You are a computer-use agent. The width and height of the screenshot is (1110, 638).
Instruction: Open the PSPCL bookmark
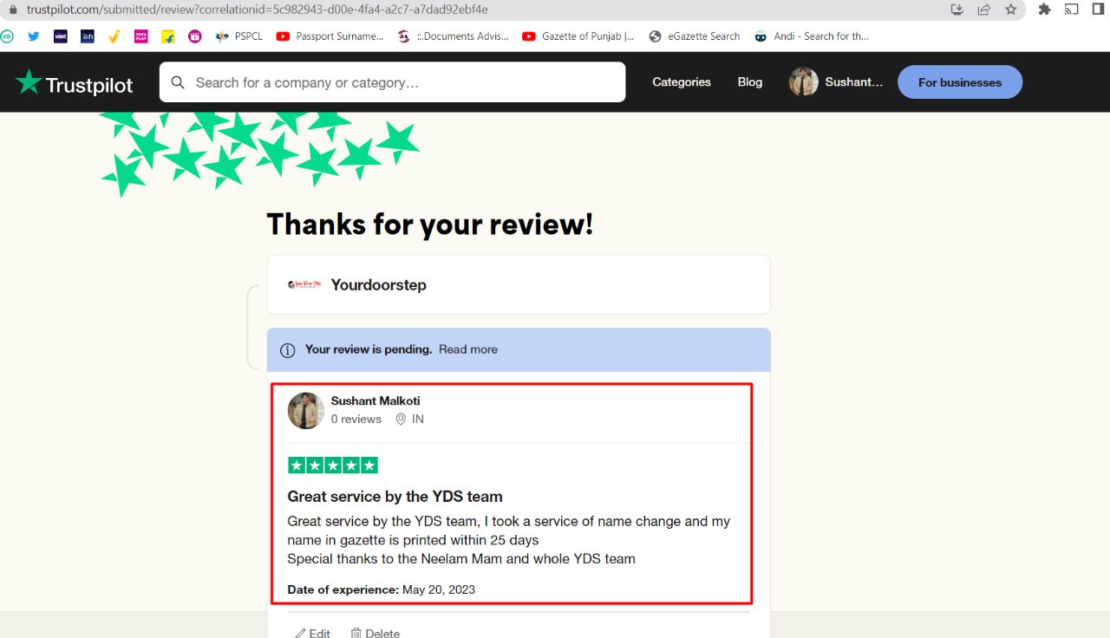239,36
